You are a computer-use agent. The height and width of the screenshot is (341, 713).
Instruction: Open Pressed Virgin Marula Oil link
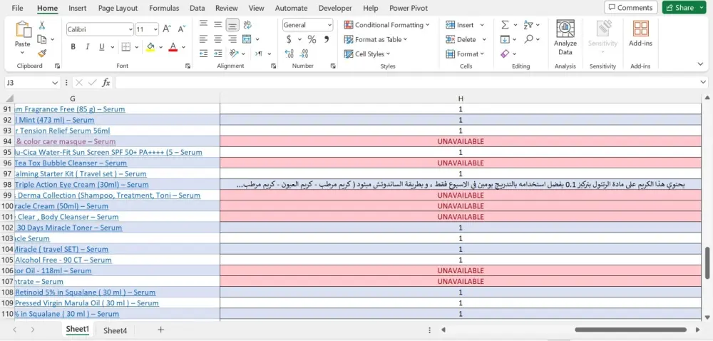(86, 302)
